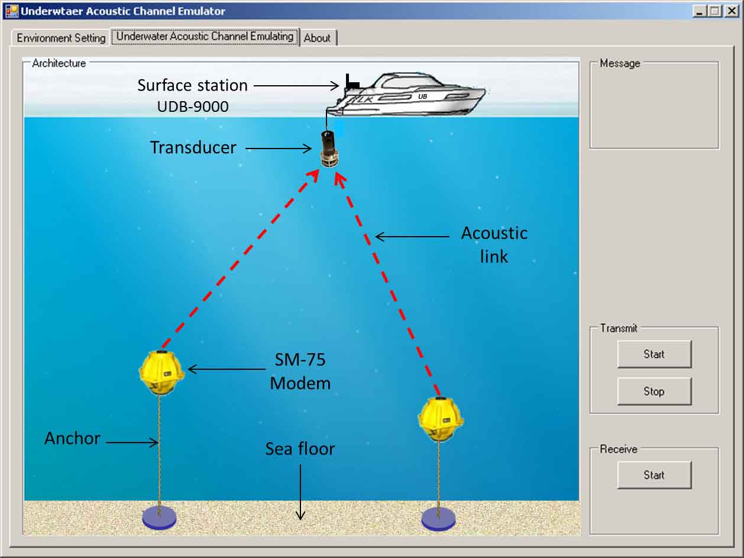Screen dimensions: 744x558
Task: Open the Environment Setting tab
Action: tap(61, 38)
